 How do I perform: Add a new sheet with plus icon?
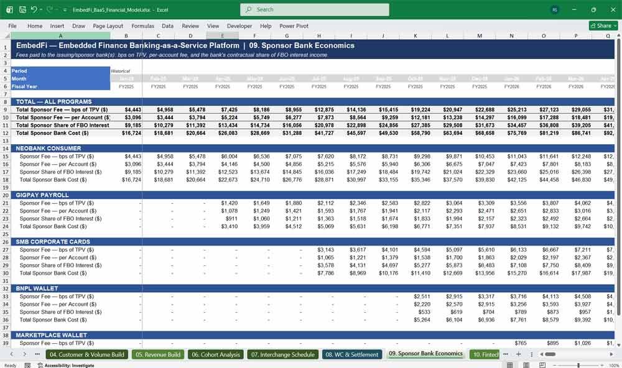tap(518, 354)
